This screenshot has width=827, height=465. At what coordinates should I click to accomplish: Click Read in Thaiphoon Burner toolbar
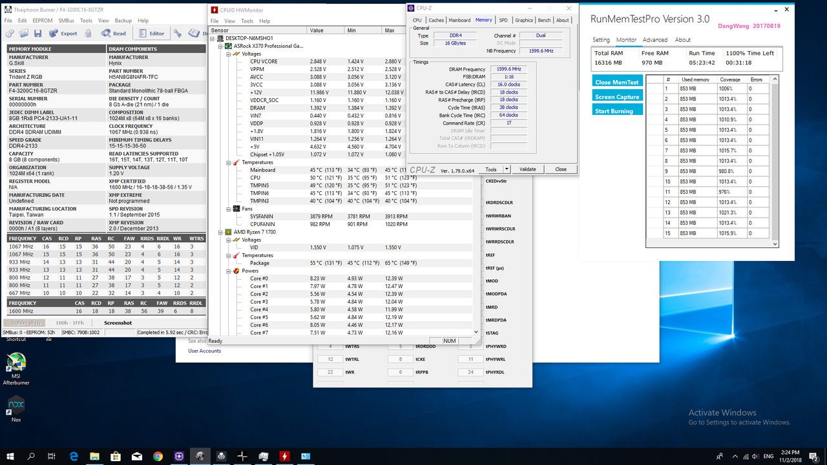[x=114, y=33]
